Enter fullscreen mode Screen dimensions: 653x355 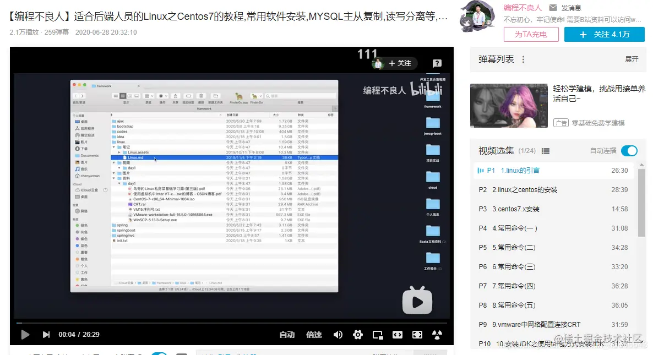tap(417, 335)
